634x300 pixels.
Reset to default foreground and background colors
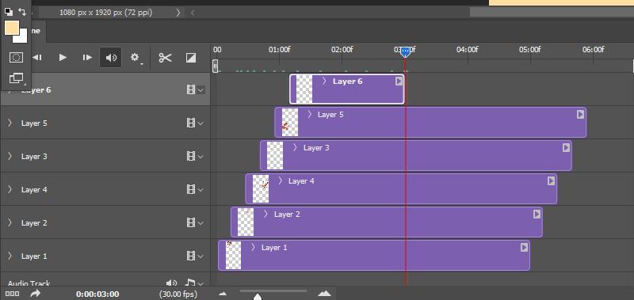(8, 12)
